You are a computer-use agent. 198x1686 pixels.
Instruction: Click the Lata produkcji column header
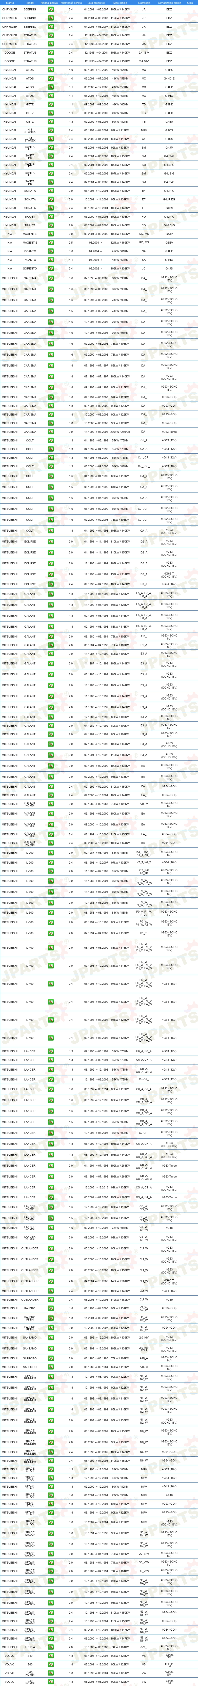tap(95, 3)
